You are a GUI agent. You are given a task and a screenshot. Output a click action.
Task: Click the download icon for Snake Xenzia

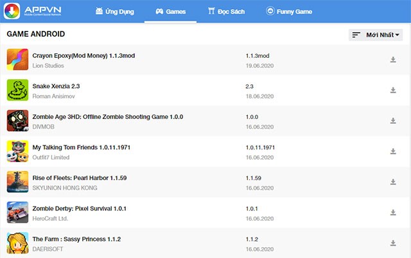tap(393, 91)
